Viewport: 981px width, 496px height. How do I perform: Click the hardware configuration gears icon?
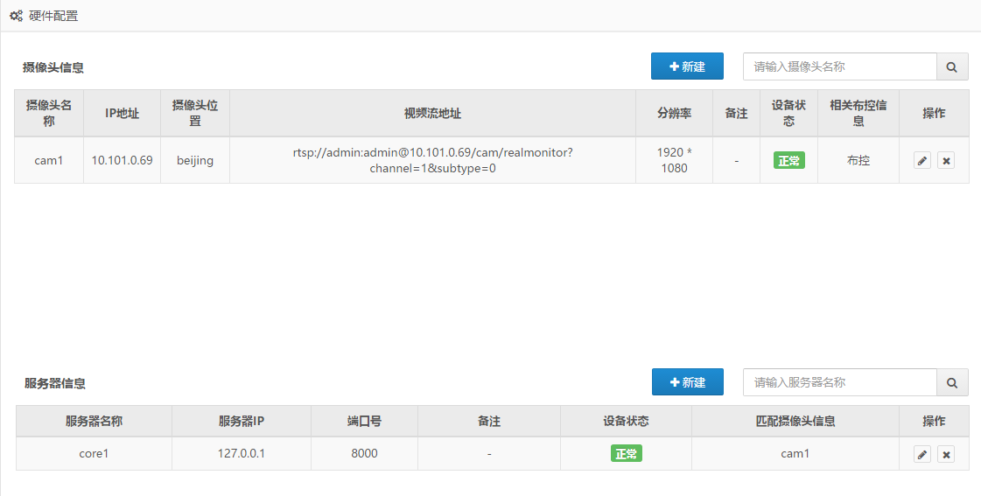click(16, 16)
